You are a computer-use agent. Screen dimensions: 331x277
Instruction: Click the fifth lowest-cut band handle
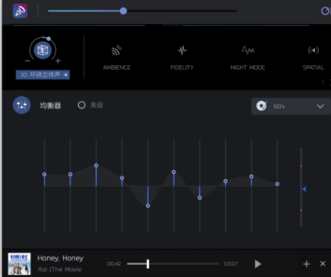click(148, 206)
